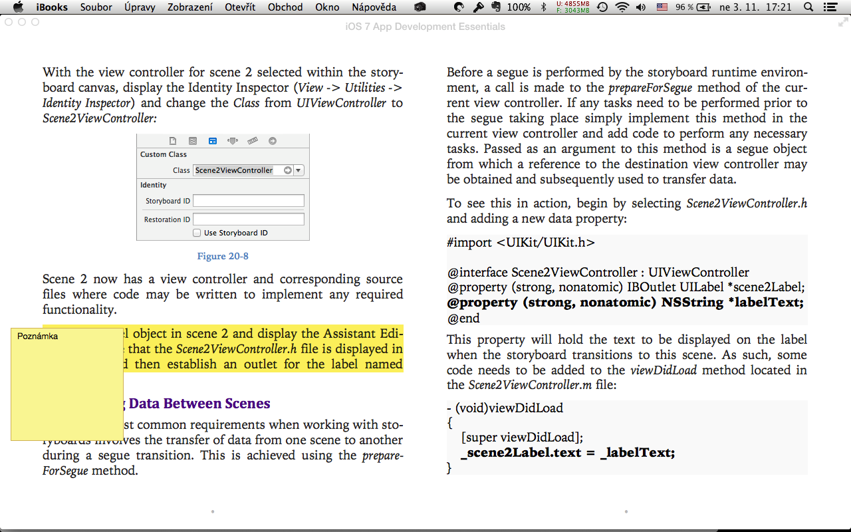
Task: Open the Apple menu
Action: [x=18, y=7]
